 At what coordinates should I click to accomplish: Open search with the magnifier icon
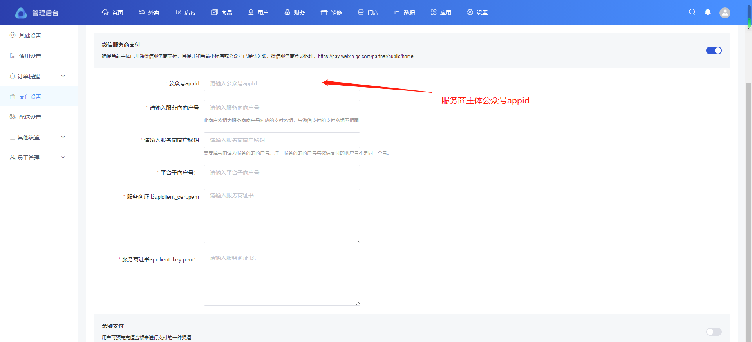692,12
